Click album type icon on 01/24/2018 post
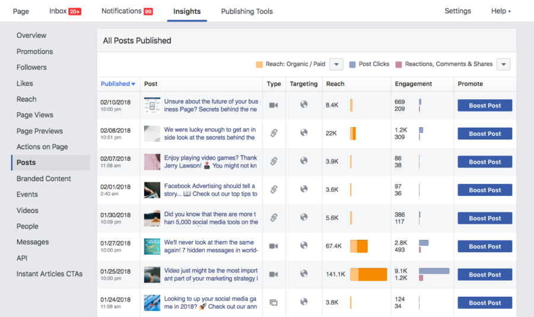 [274, 302]
